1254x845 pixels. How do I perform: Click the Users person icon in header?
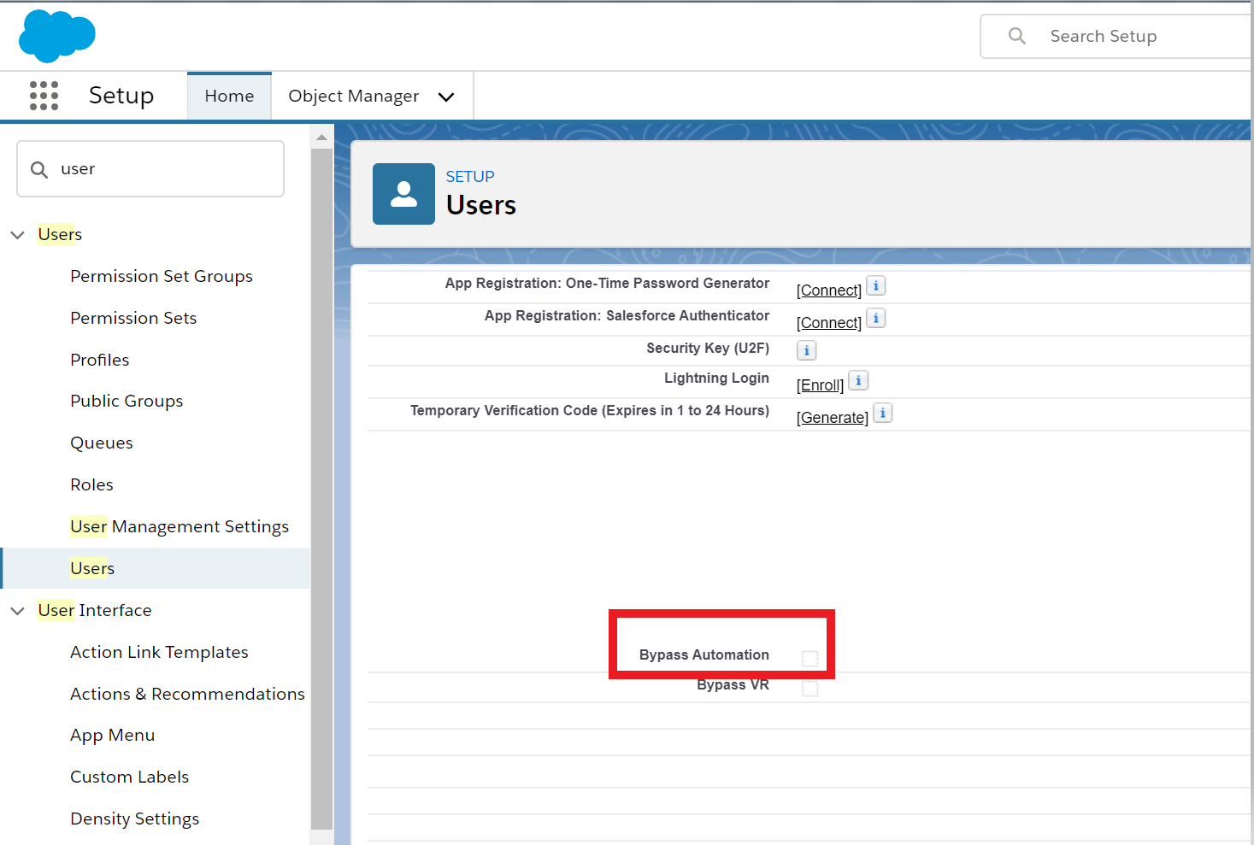(x=403, y=194)
